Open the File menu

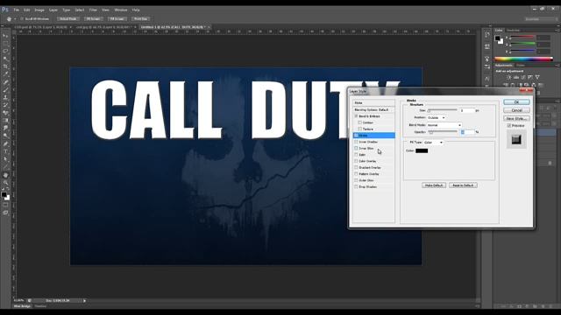[16, 10]
